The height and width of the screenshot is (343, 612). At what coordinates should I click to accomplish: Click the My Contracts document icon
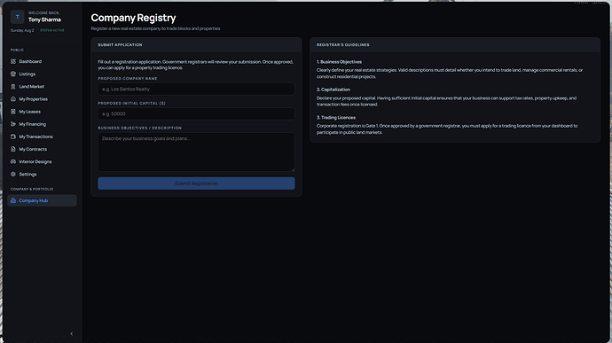click(13, 149)
